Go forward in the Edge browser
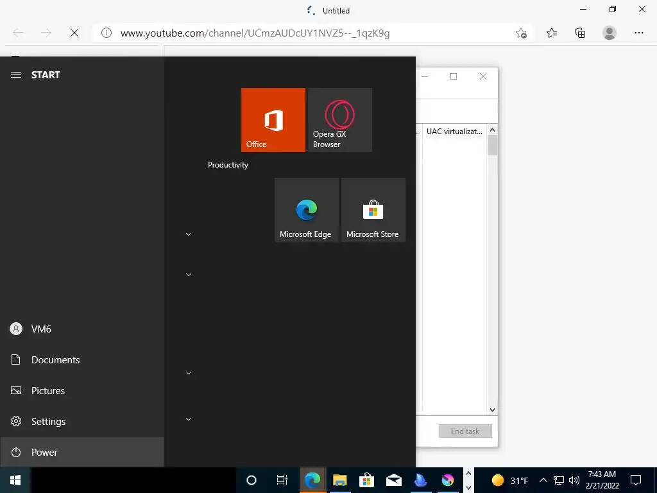The height and width of the screenshot is (493, 657). pos(46,33)
